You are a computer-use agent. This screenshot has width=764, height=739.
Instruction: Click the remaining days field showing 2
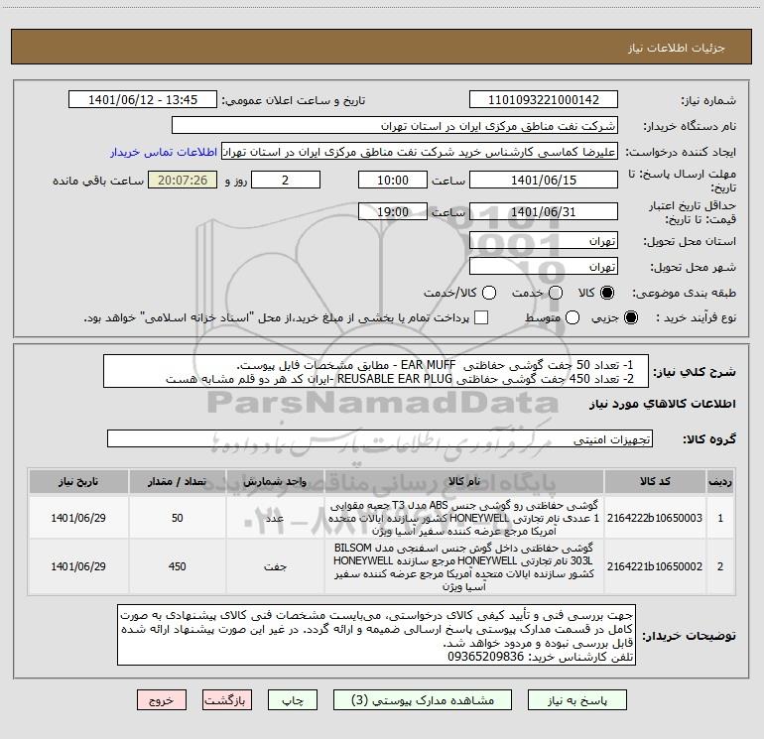tap(286, 180)
